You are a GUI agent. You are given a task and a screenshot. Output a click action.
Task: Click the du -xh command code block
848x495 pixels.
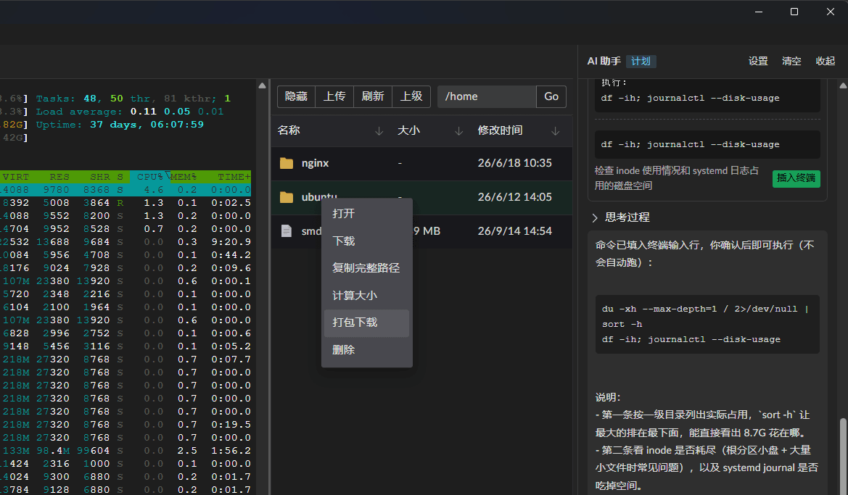click(x=707, y=324)
